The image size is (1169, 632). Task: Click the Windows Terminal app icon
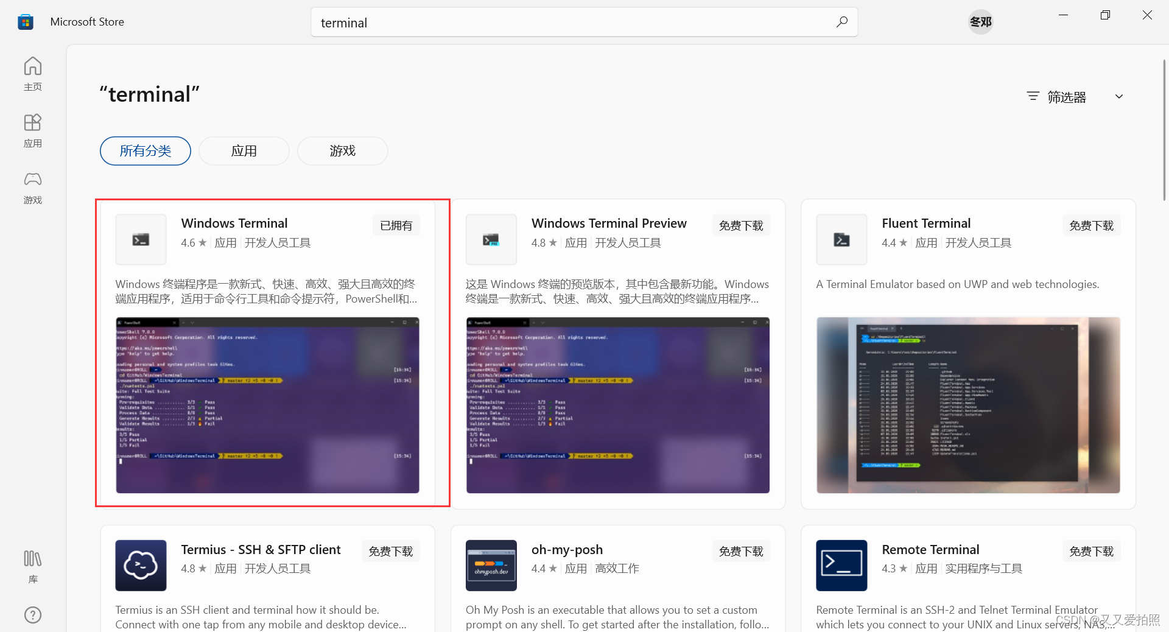click(x=141, y=239)
